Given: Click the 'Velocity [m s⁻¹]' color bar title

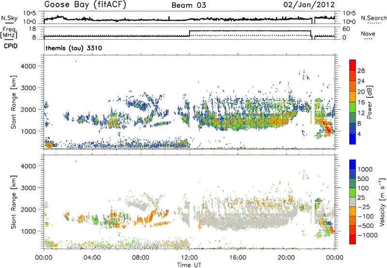Looking at the screenshot, I should coord(382,202).
